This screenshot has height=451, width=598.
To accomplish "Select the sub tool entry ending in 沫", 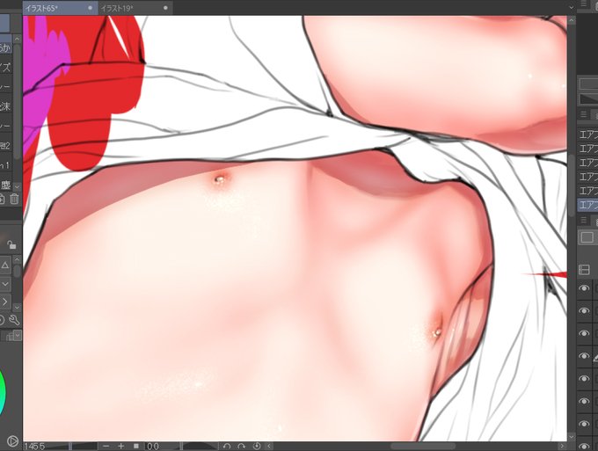I will tap(6, 106).
